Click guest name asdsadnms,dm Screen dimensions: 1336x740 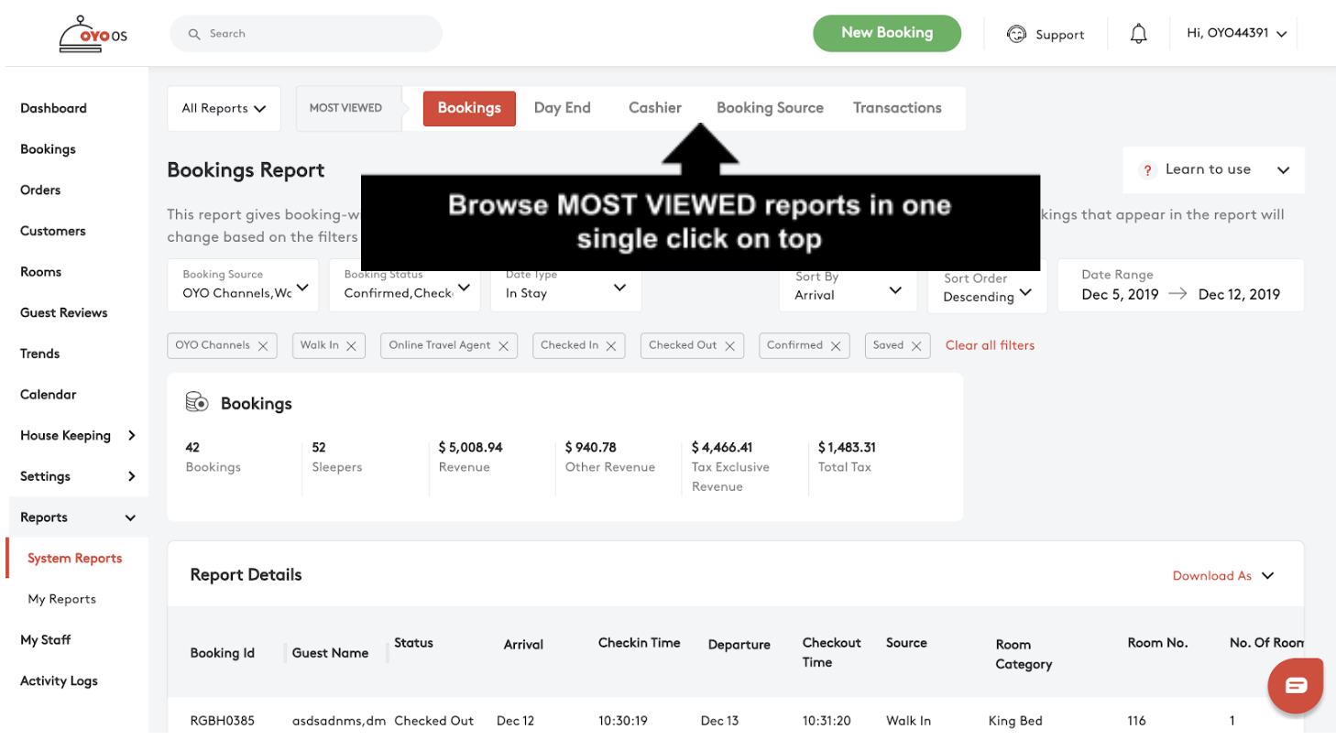pos(338,721)
